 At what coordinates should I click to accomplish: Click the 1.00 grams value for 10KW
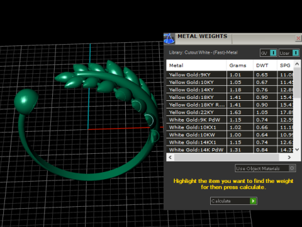click(x=235, y=135)
